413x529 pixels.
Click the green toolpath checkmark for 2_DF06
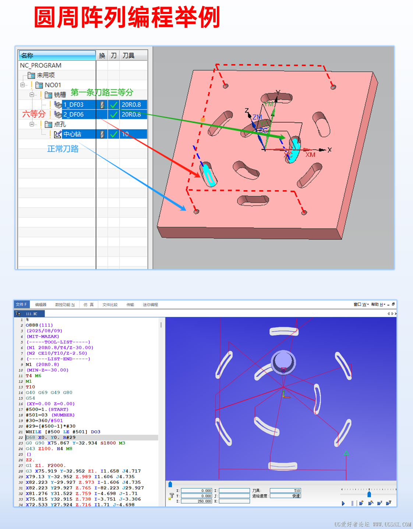(114, 115)
